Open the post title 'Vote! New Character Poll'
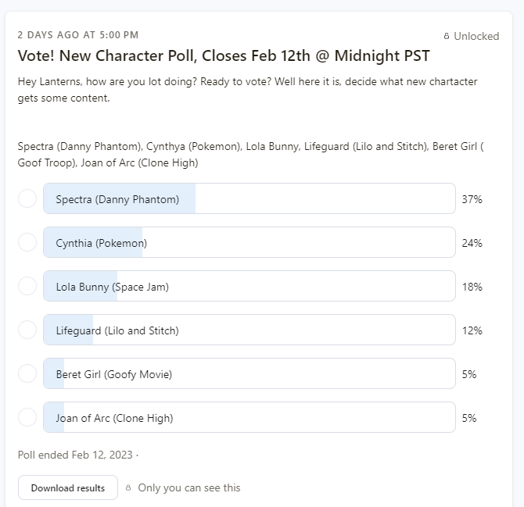Image resolution: width=524 pixels, height=507 pixels. (224, 55)
